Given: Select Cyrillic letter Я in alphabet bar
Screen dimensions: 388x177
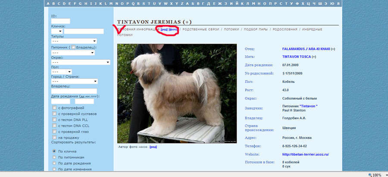Looking at the screenshot, I should (338, 3).
